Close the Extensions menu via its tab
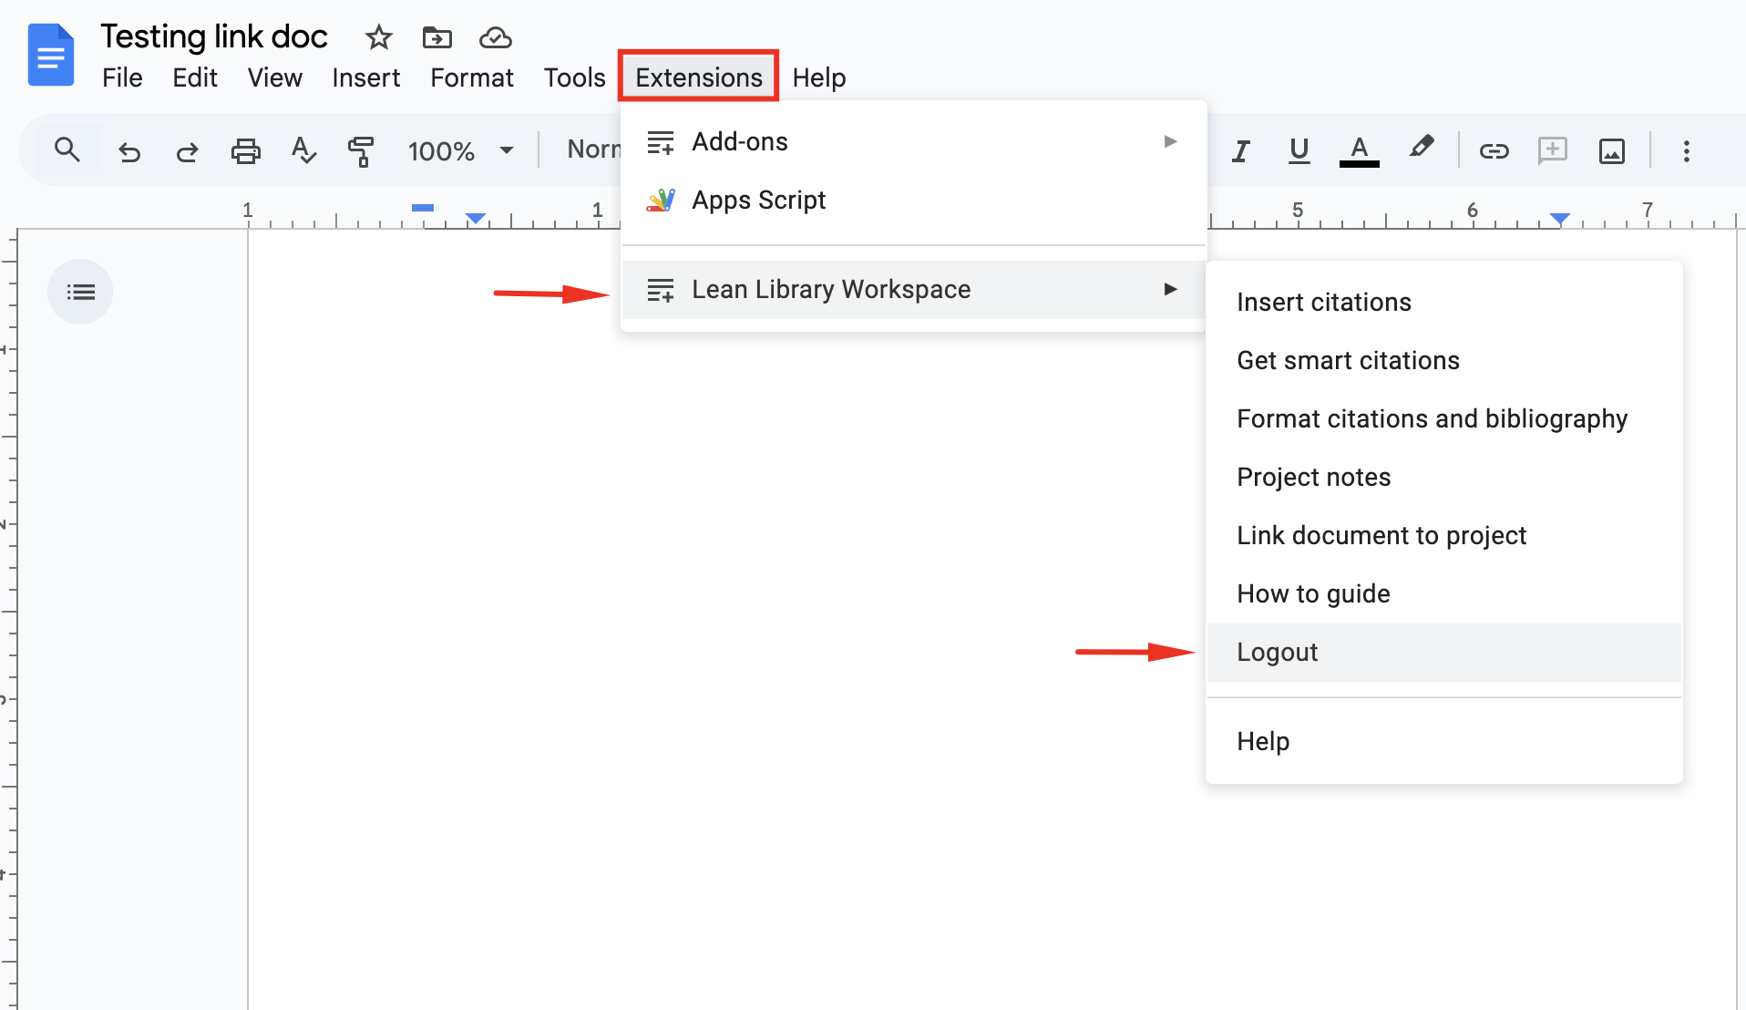 tap(699, 77)
